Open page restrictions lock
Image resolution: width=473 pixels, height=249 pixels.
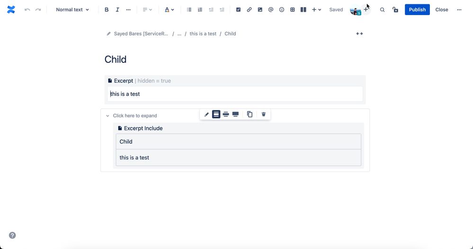point(395,9)
